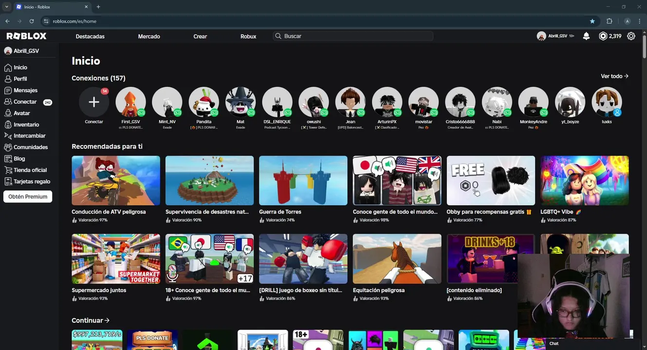The image size is (647, 350).
Task: Open Supermercado juntos game thumbnail
Action: [116, 259]
